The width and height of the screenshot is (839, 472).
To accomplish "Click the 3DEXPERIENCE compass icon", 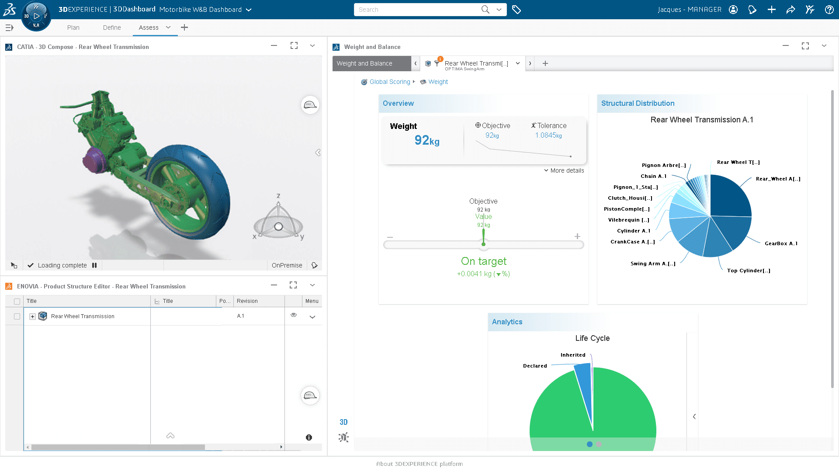I will pos(36,16).
